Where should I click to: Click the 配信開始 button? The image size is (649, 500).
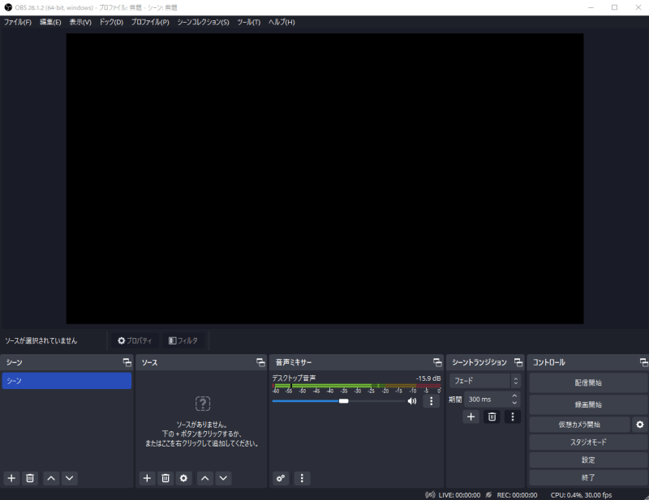588,382
